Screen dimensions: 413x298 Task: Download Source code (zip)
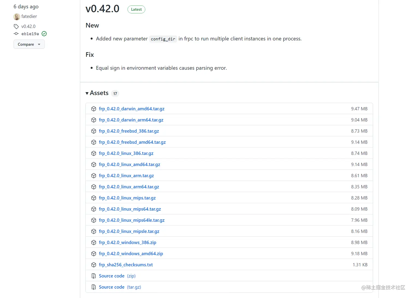click(117, 276)
